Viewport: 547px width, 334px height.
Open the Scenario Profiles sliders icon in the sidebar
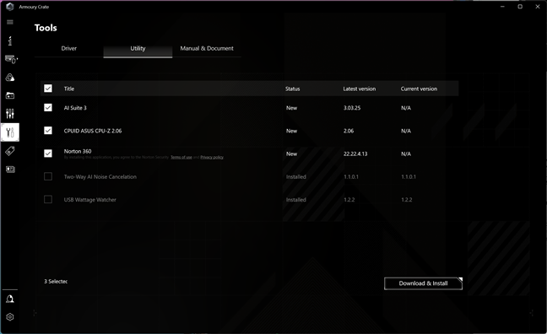tap(10, 114)
